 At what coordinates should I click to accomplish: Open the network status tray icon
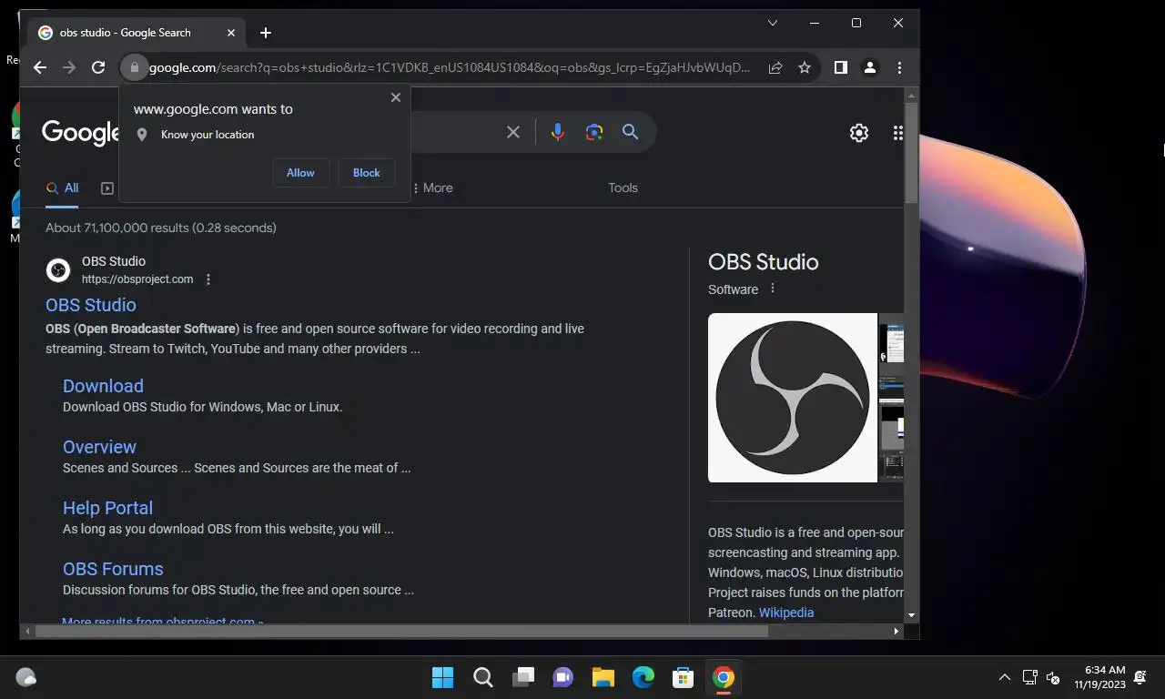[1029, 677]
